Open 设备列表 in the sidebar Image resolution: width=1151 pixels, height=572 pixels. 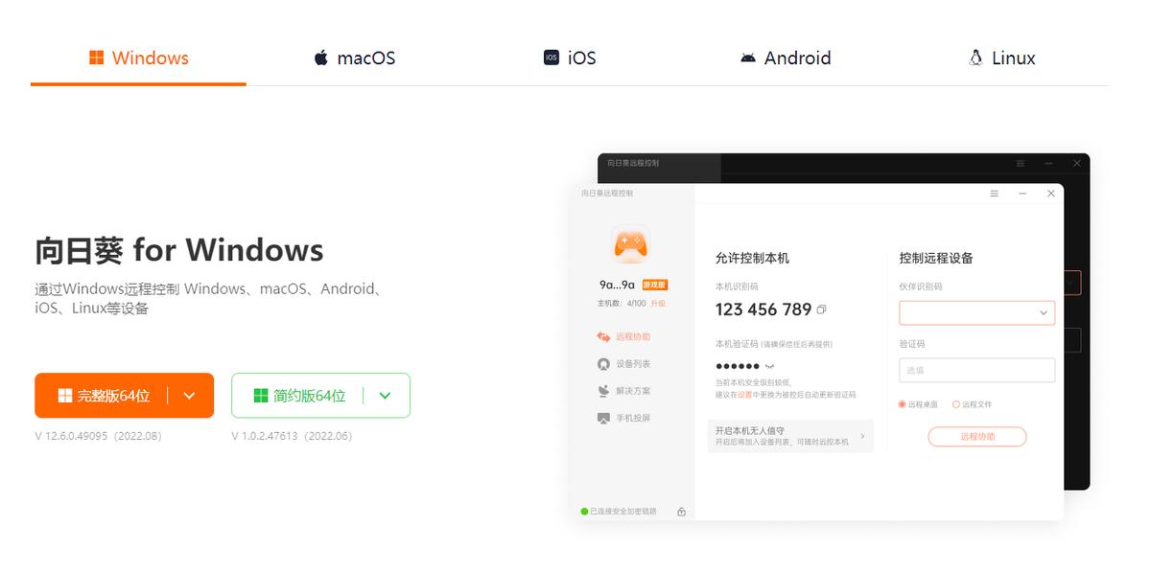tap(623, 364)
